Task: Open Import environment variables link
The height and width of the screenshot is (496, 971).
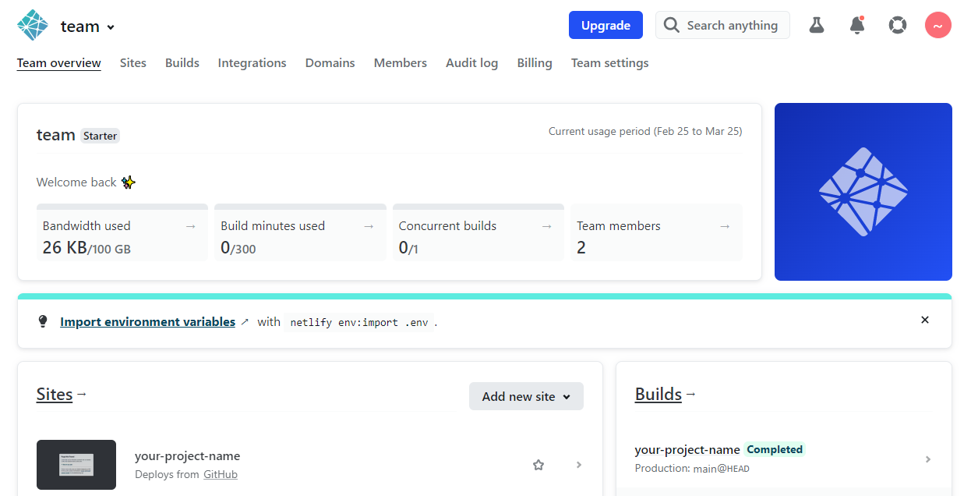Action: pyautogui.click(x=148, y=321)
